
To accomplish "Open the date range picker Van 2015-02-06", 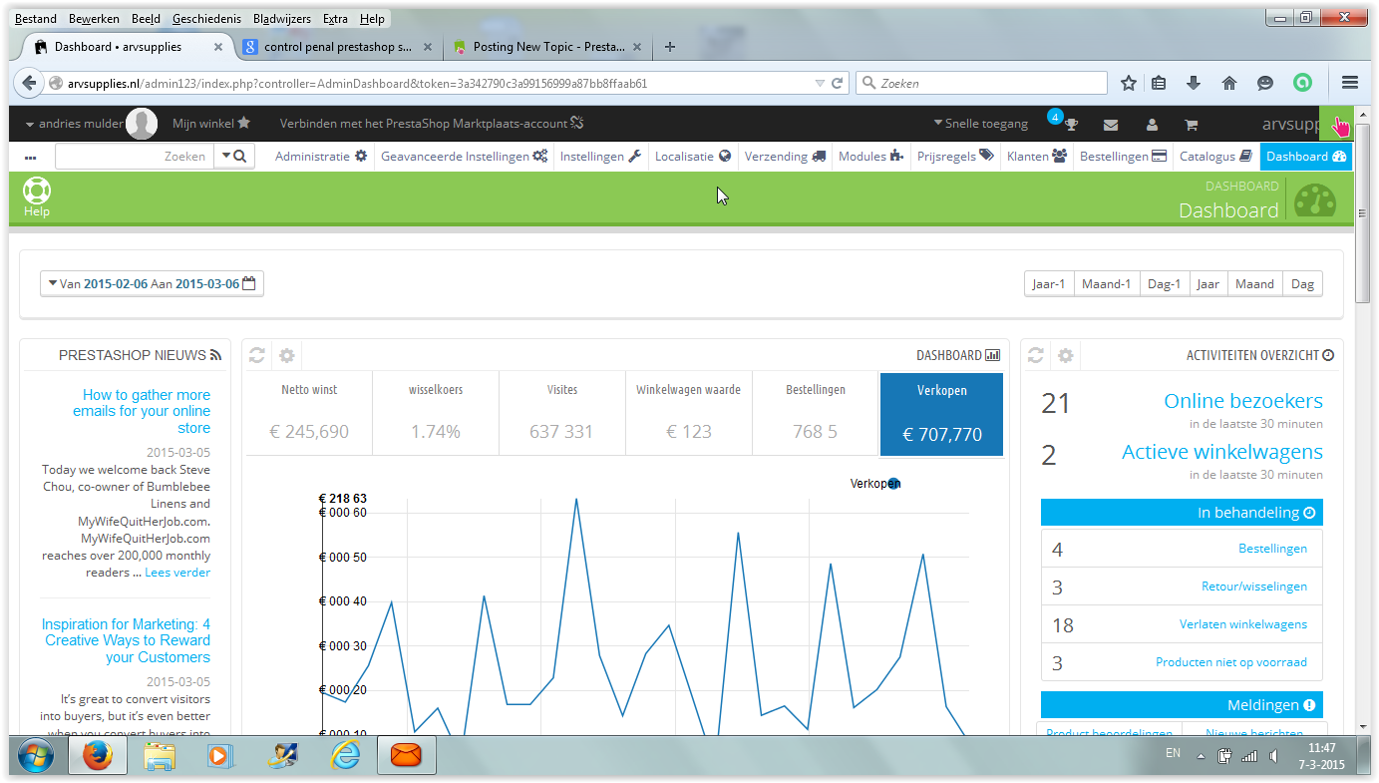I will [152, 283].
